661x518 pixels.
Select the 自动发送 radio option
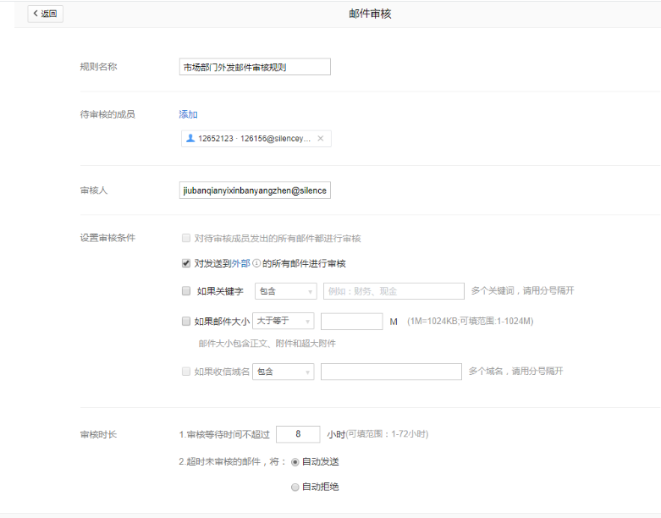pyautogui.click(x=295, y=462)
